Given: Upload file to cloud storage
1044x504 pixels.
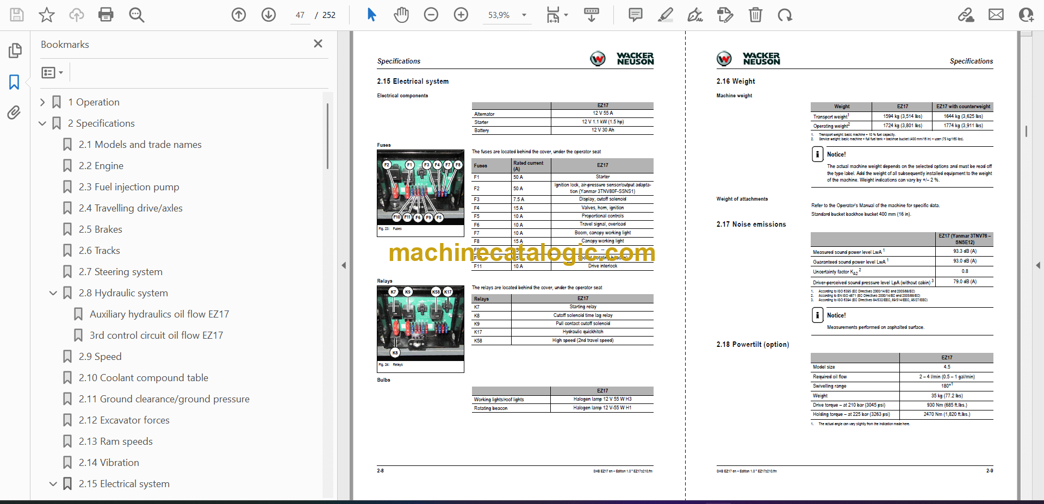Looking at the screenshot, I should pyautogui.click(x=77, y=15).
